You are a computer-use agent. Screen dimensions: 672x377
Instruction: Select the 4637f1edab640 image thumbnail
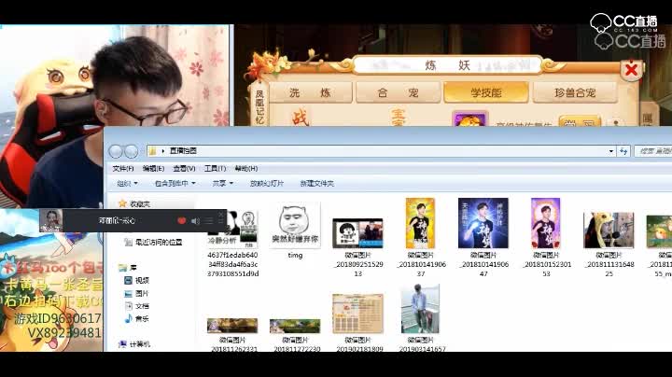(x=232, y=230)
